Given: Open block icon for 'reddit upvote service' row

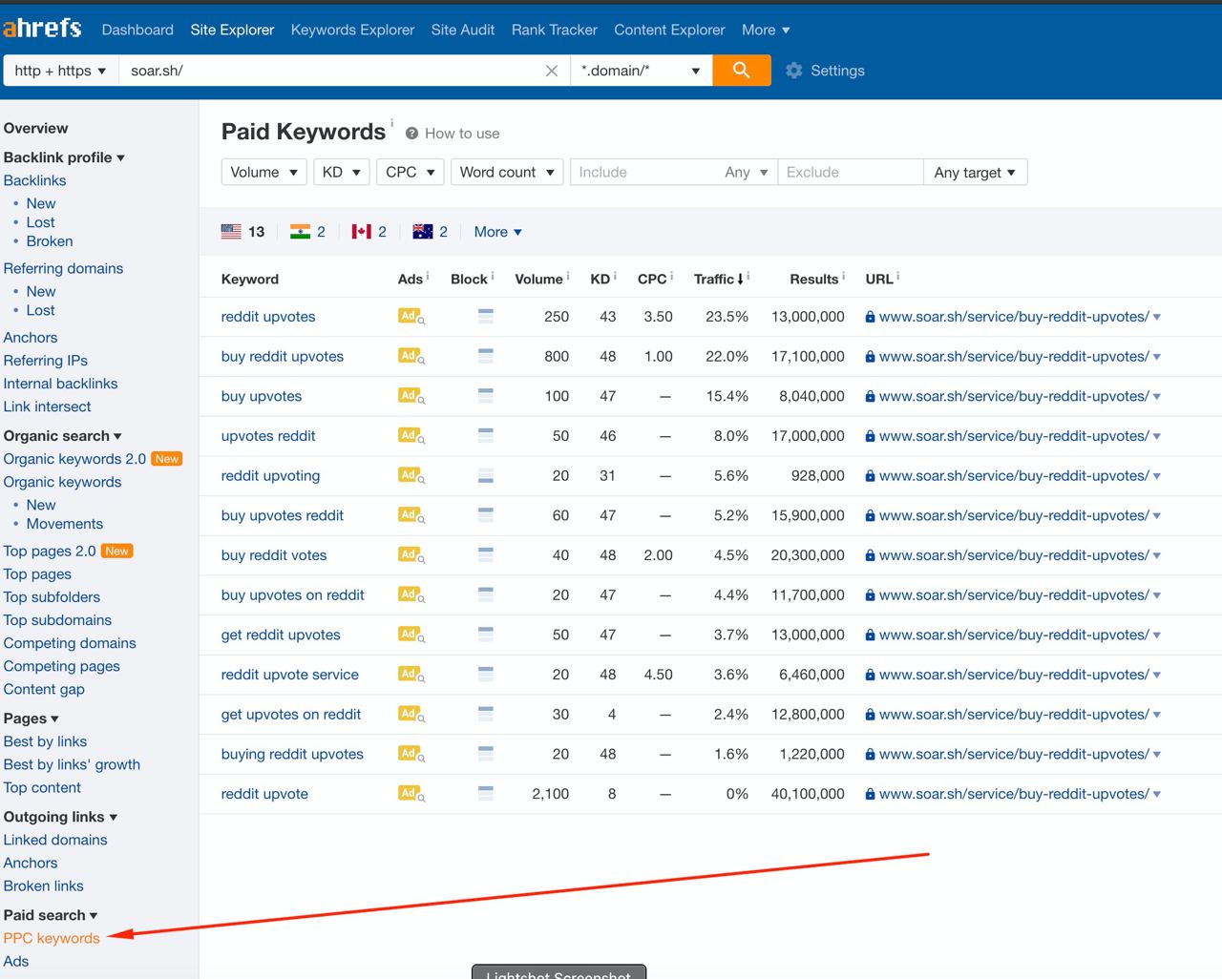Looking at the screenshot, I should [485, 674].
